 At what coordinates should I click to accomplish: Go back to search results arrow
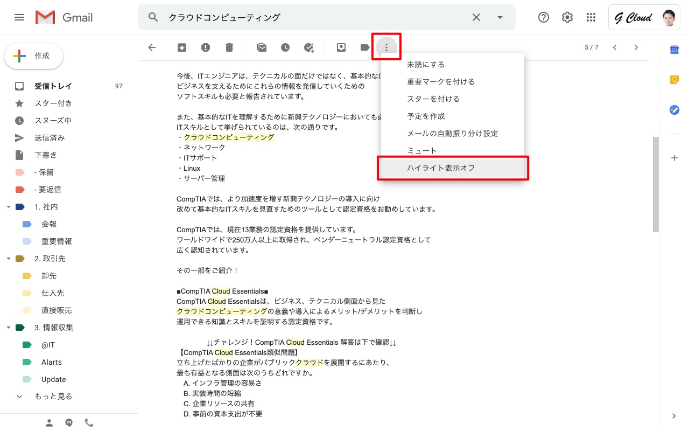tap(152, 47)
